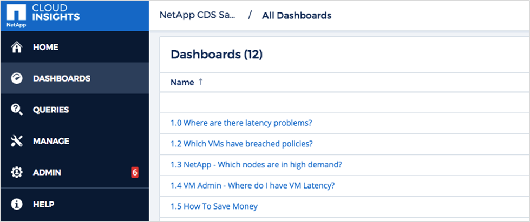Open 'Where are there latency problems?' dashboard

click(x=241, y=123)
